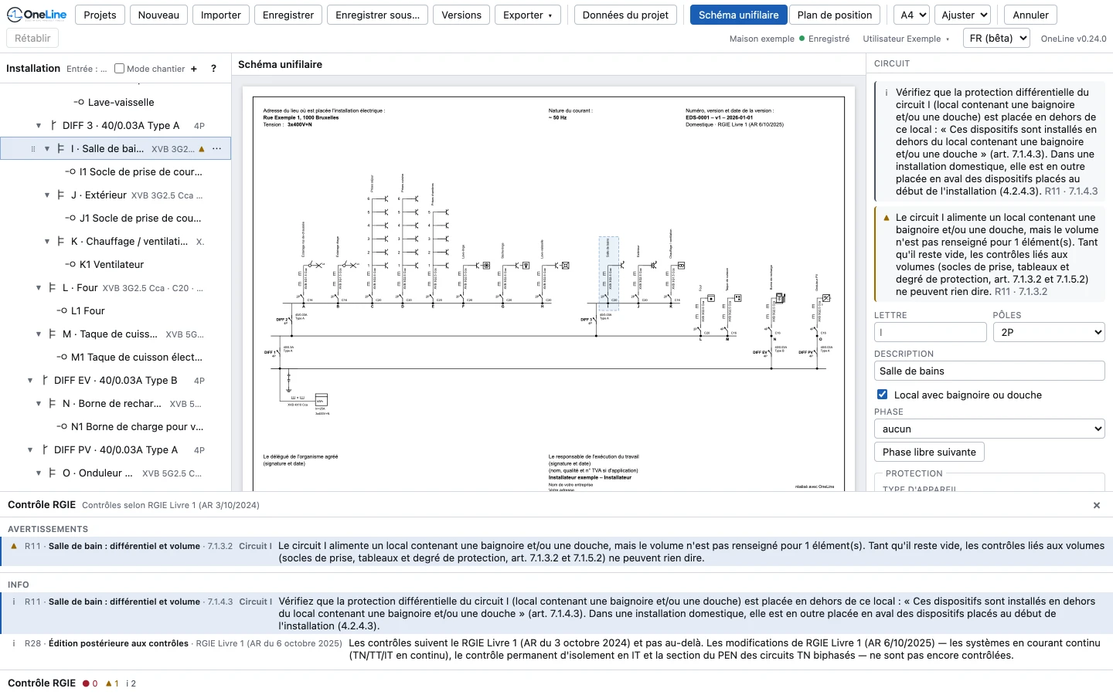
Task: Click the Description field Salle de bains
Action: 989,371
